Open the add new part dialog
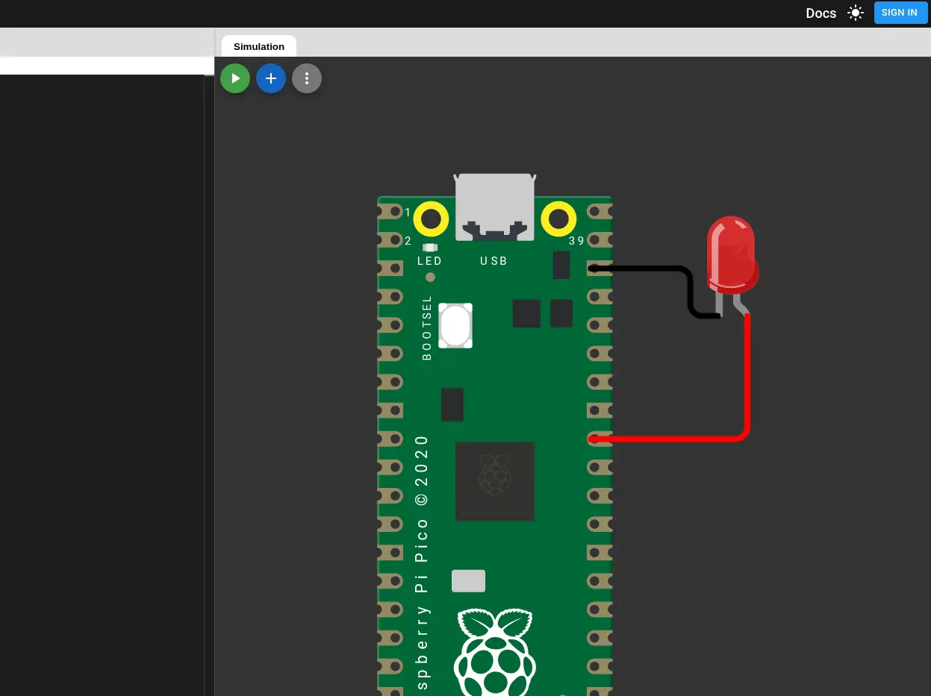 tap(270, 78)
